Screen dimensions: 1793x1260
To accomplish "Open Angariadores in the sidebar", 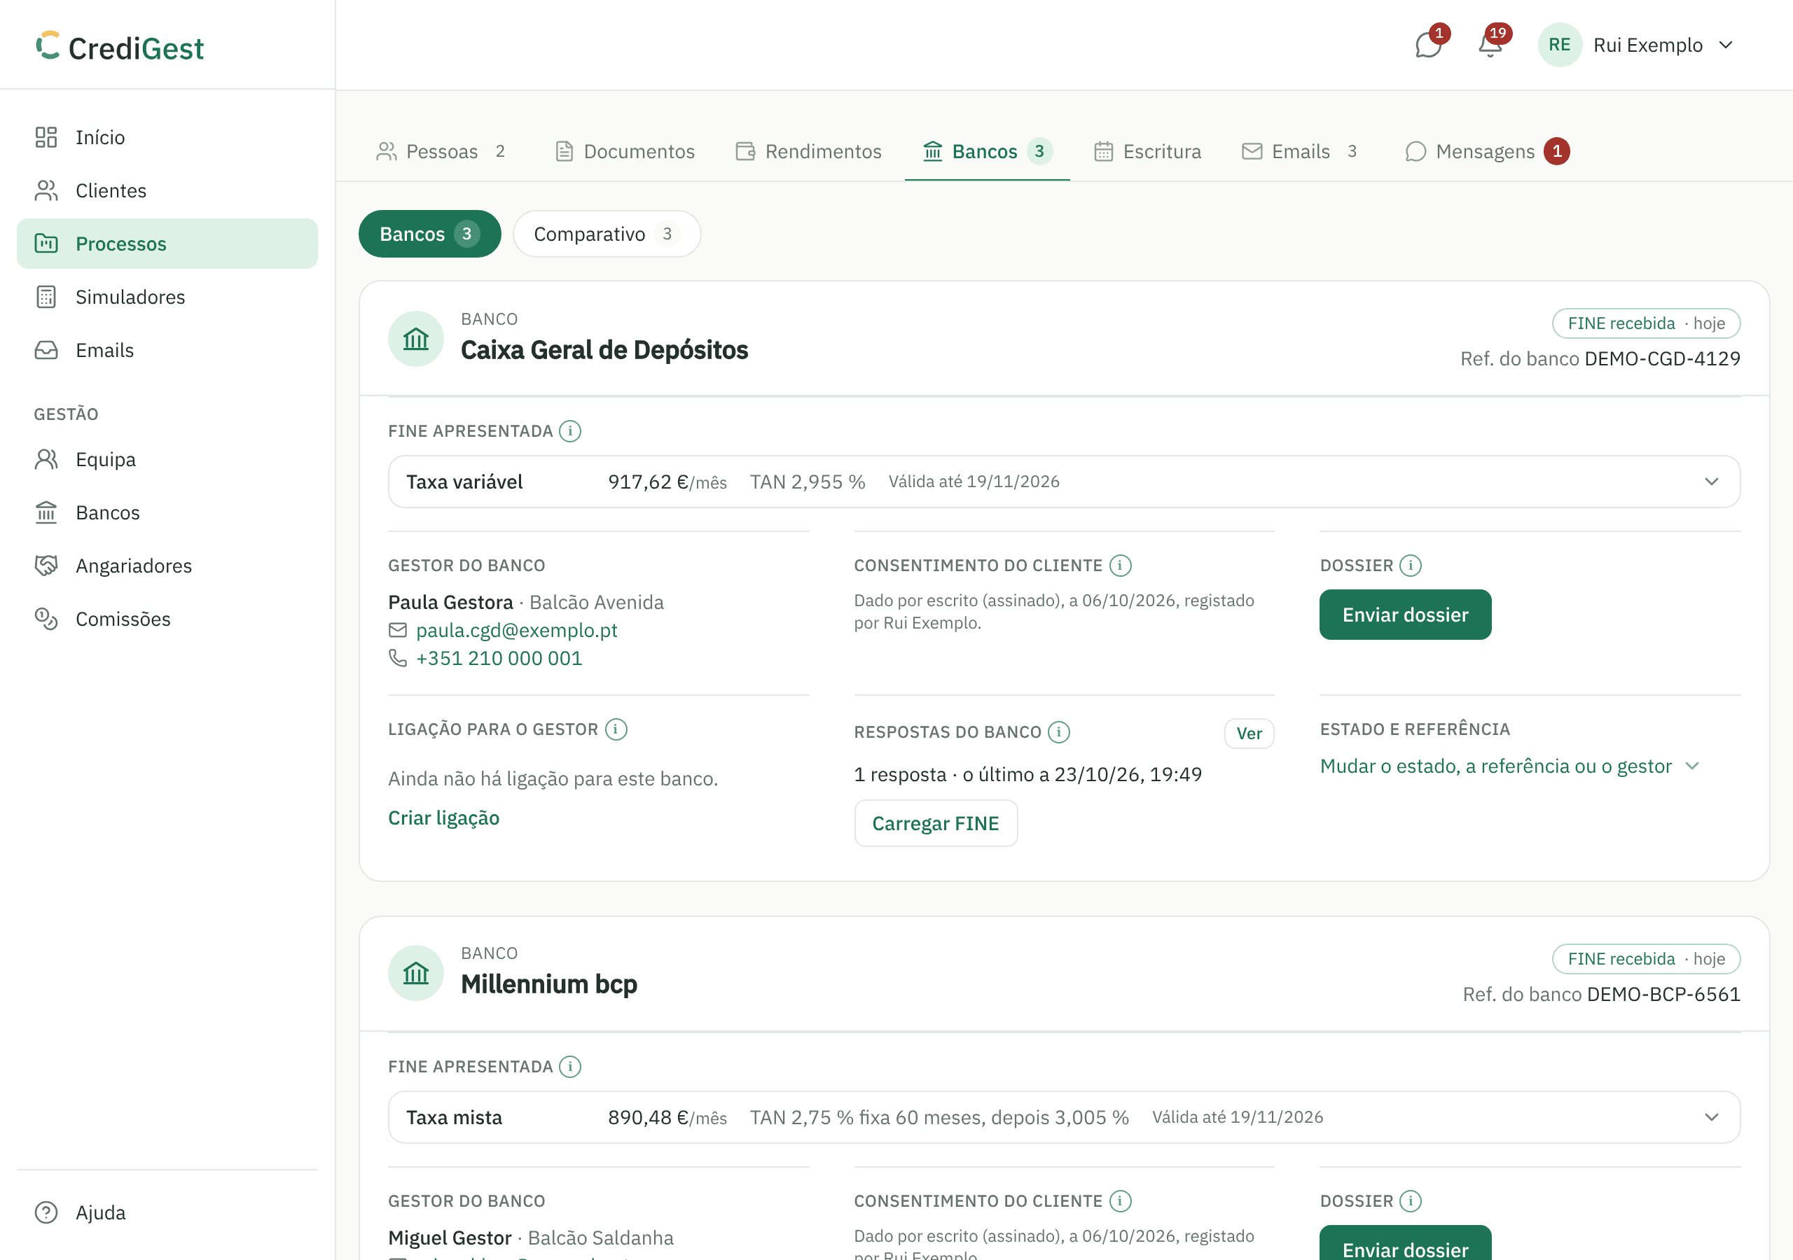I will [167, 565].
